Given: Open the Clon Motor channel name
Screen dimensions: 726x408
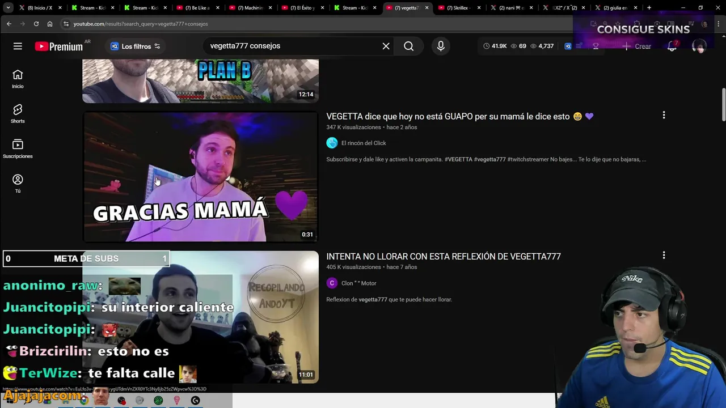Looking at the screenshot, I should pos(359,283).
